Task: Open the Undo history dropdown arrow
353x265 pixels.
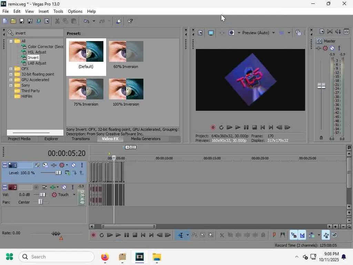Action: [94, 21]
